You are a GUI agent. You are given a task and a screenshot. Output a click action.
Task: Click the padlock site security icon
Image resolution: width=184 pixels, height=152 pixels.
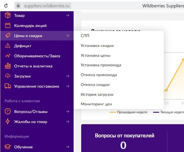point(18,6)
